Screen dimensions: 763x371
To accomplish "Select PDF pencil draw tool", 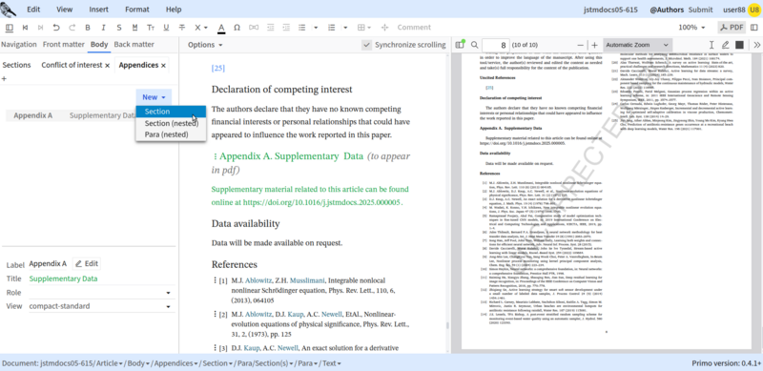I will [x=726, y=45].
